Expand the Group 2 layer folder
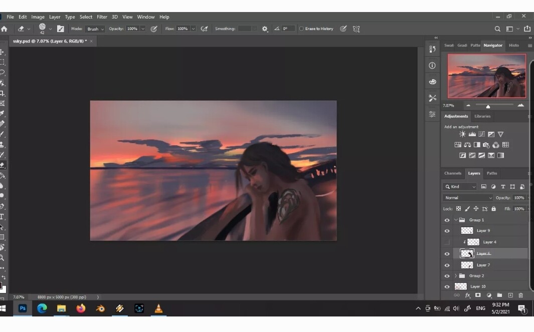534x332 pixels. 456,276
